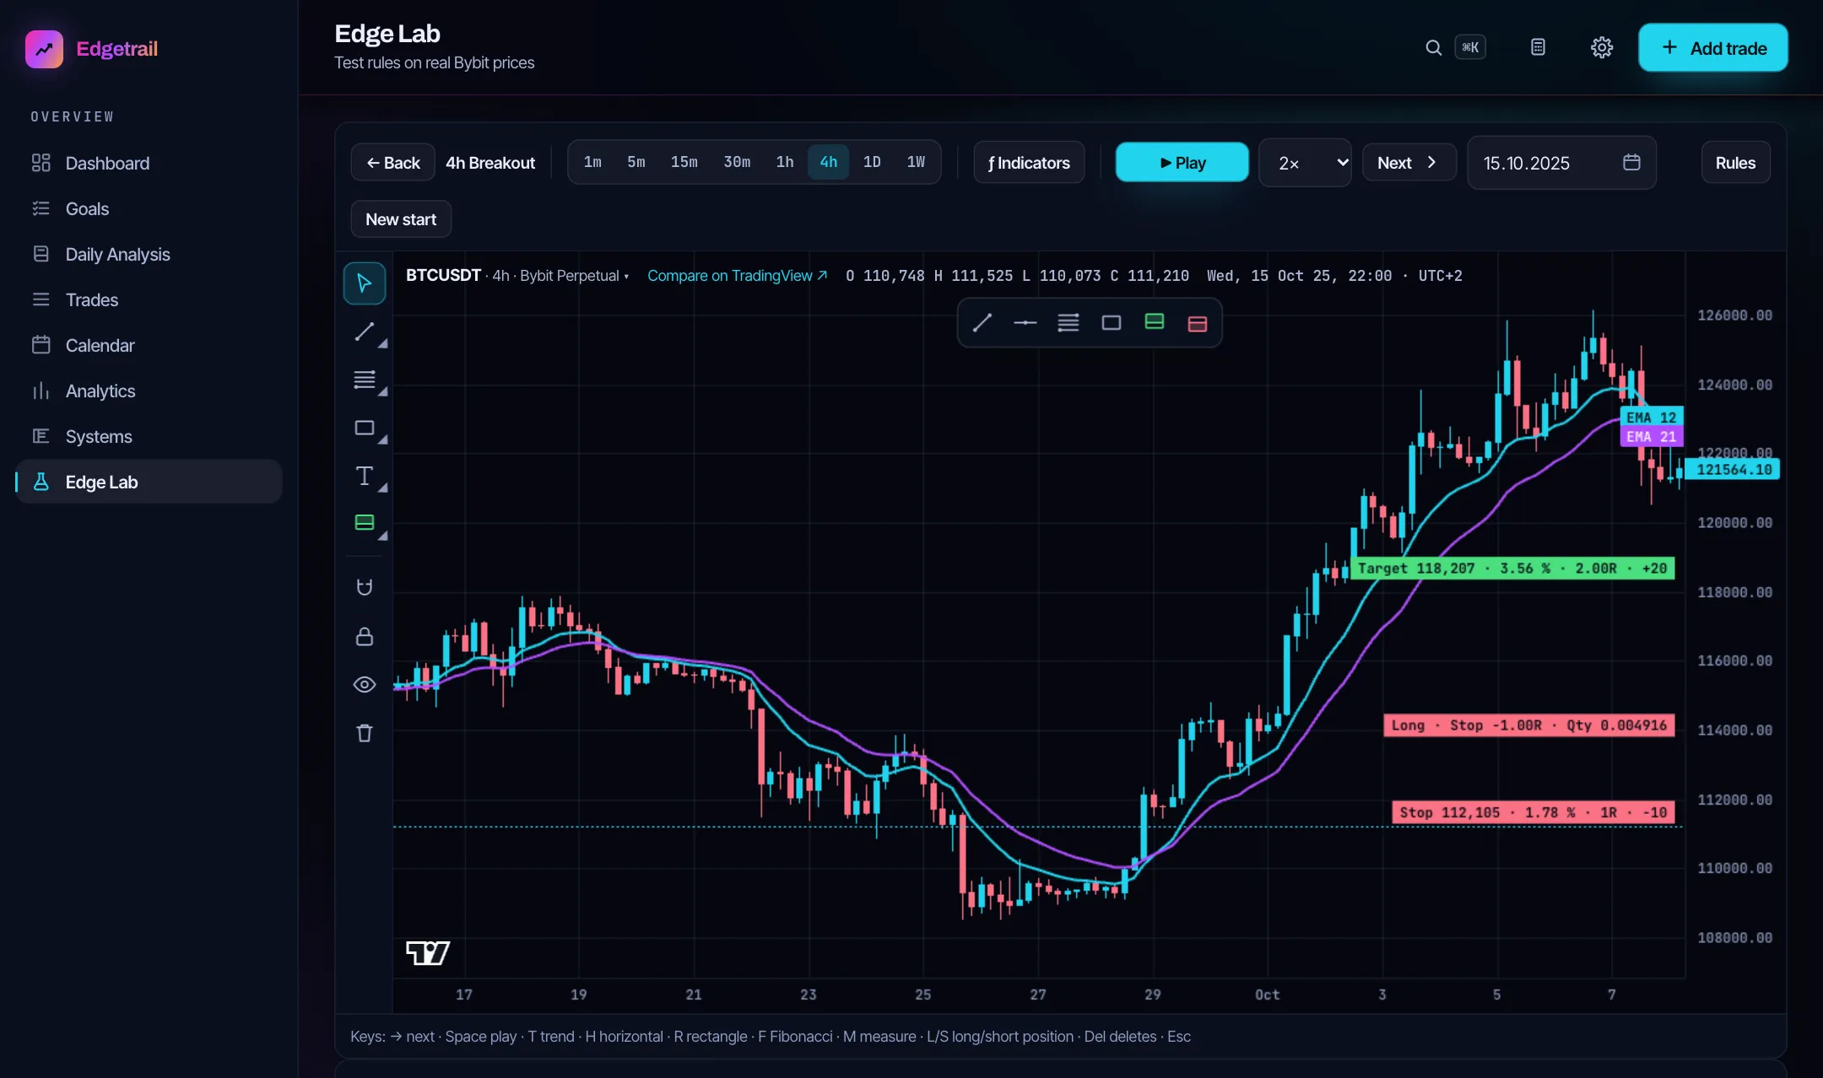The height and width of the screenshot is (1078, 1823).
Task: Open settings gear in header
Action: (x=1602, y=48)
